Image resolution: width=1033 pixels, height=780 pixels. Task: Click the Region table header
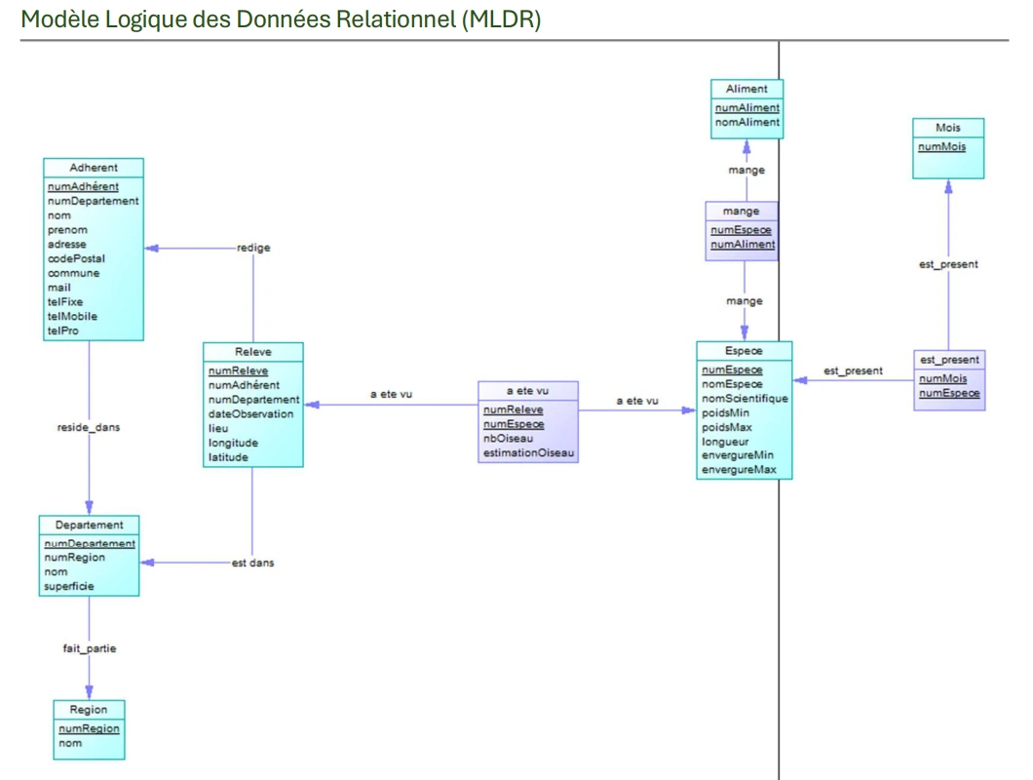[90, 709]
